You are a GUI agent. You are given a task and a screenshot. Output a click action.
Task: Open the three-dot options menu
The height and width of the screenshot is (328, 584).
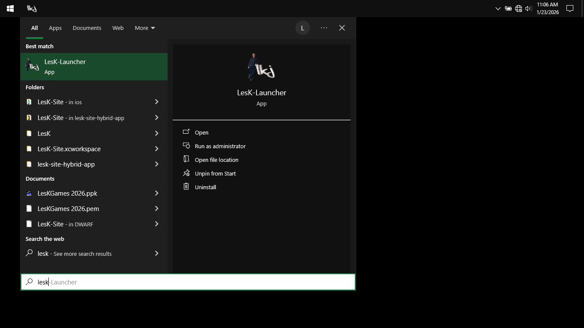(x=324, y=28)
